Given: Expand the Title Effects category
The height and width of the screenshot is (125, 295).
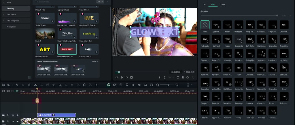Looking at the screenshot, I should (x=12, y=14).
